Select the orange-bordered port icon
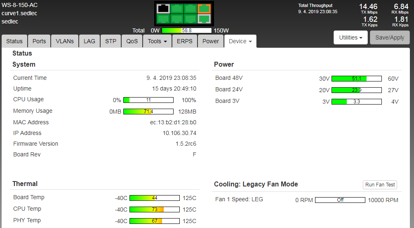 pos(204,8)
